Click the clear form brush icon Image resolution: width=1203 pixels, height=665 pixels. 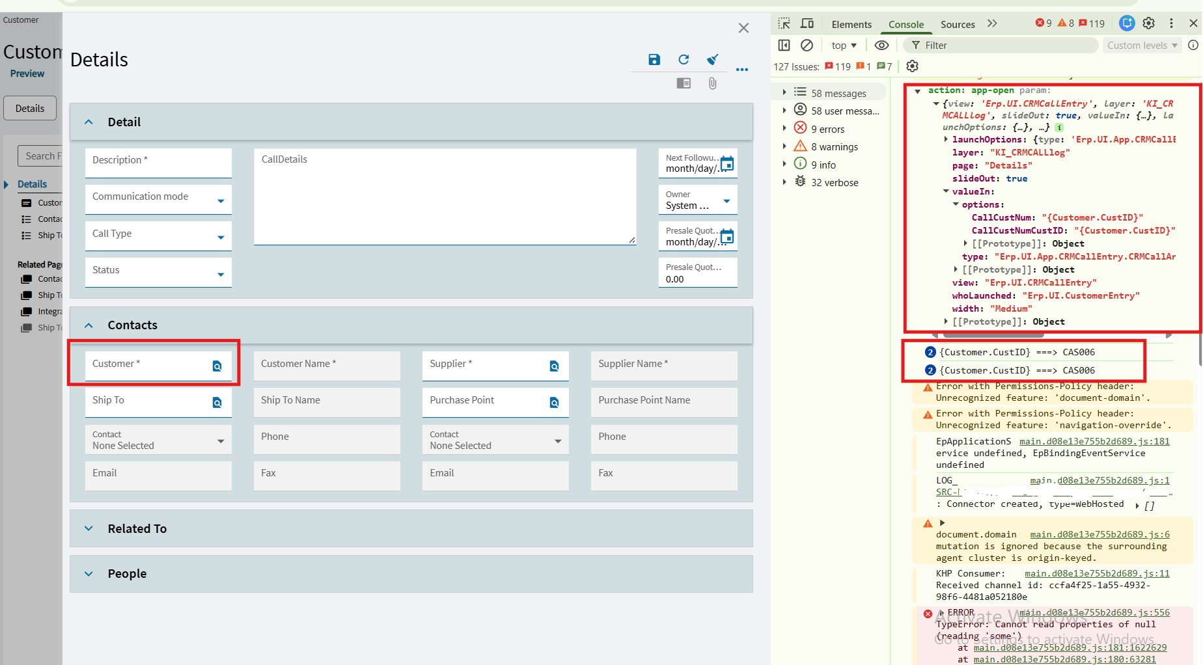(713, 60)
